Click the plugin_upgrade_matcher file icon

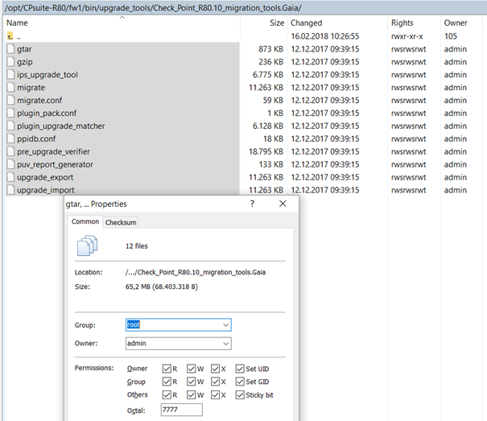coord(11,126)
